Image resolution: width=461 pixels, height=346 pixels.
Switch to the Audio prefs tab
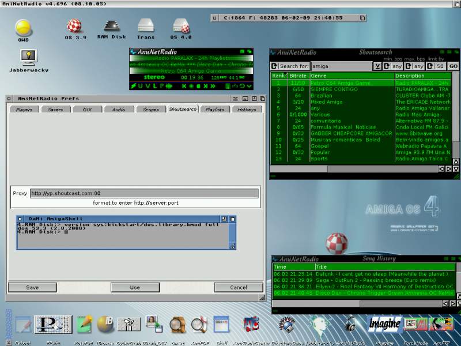point(119,109)
